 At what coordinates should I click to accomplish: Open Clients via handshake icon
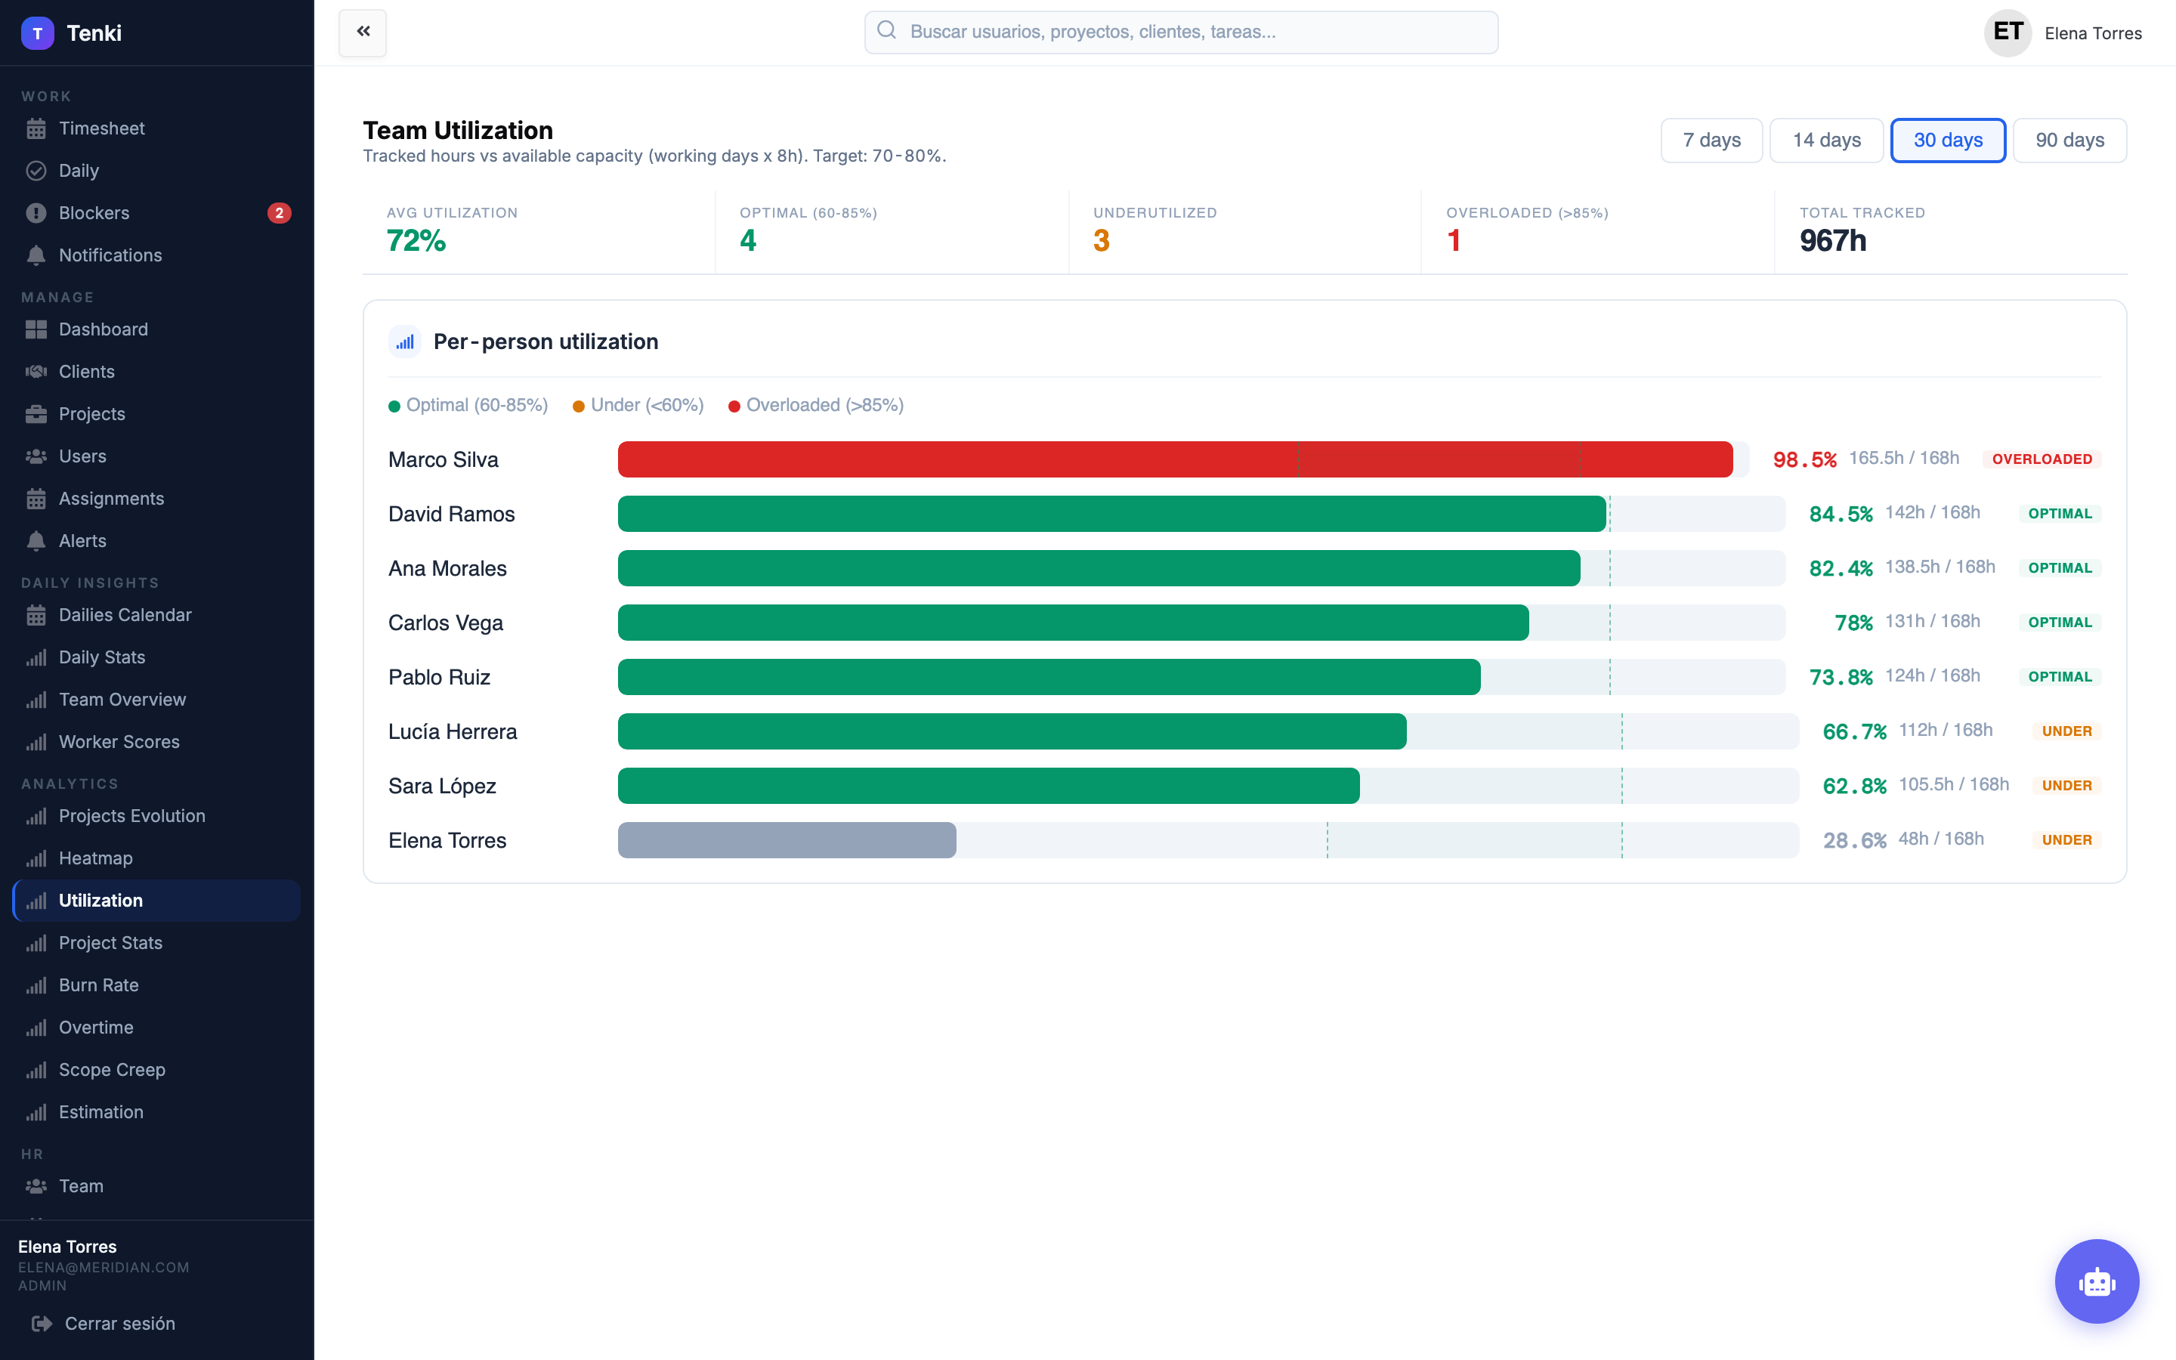click(x=36, y=372)
